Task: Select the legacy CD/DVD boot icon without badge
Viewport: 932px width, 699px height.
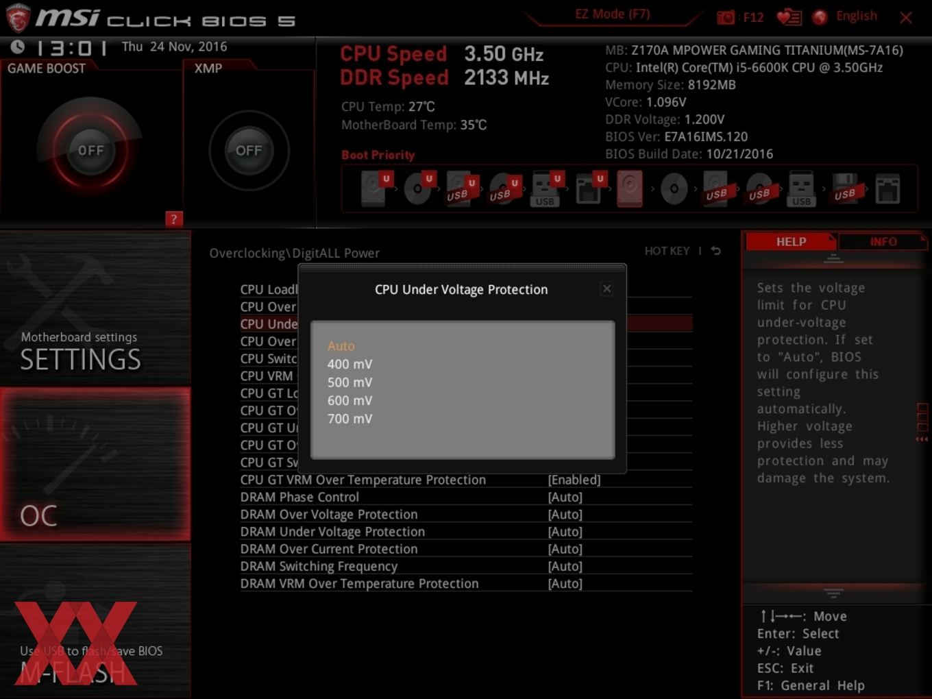Action: click(674, 188)
